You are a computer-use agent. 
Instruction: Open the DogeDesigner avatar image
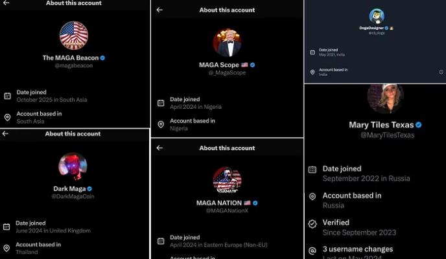(x=377, y=16)
